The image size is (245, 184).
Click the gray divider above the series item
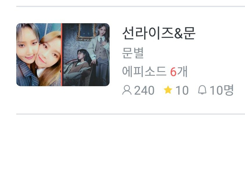131,6
